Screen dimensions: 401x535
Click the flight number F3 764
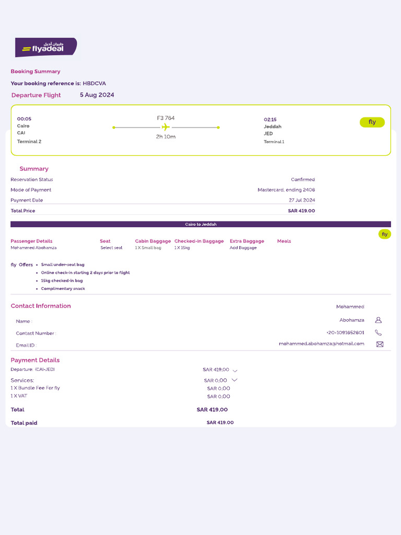166,118
